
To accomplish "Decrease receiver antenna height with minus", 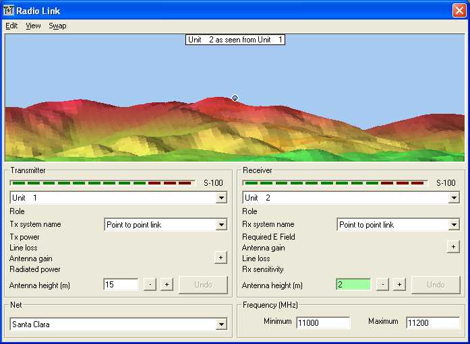I will coord(382,285).
